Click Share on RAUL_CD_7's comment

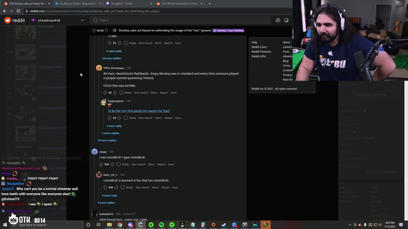click(x=155, y=188)
